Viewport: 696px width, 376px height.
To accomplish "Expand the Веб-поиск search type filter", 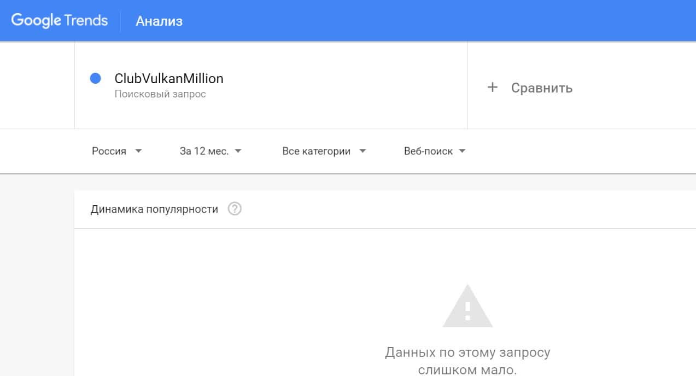I will [x=428, y=151].
